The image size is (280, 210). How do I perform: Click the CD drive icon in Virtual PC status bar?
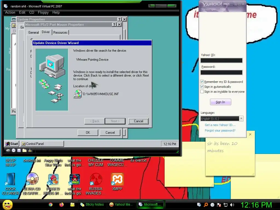click(x=14, y=151)
